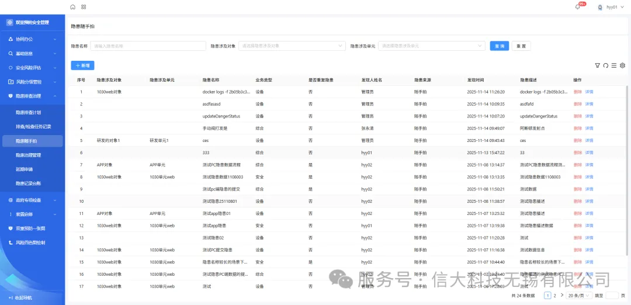Go to page 2 of results
The height and width of the screenshot is (305, 631).
click(x=554, y=295)
